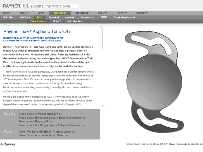The image size is (203, 152).
Task: Open the NEWS section
Action: click(41, 13)
